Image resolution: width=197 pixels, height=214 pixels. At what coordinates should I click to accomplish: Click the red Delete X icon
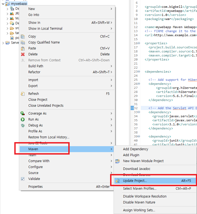tap(23, 54)
